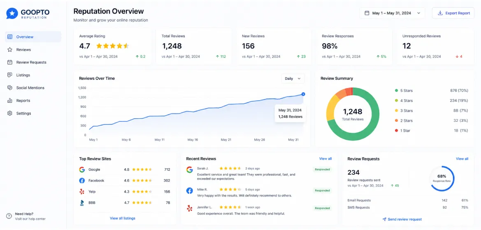The height and width of the screenshot is (230, 481).
Task: Click the BBB logo in Top Review Sites
Action: pyautogui.click(x=82, y=203)
